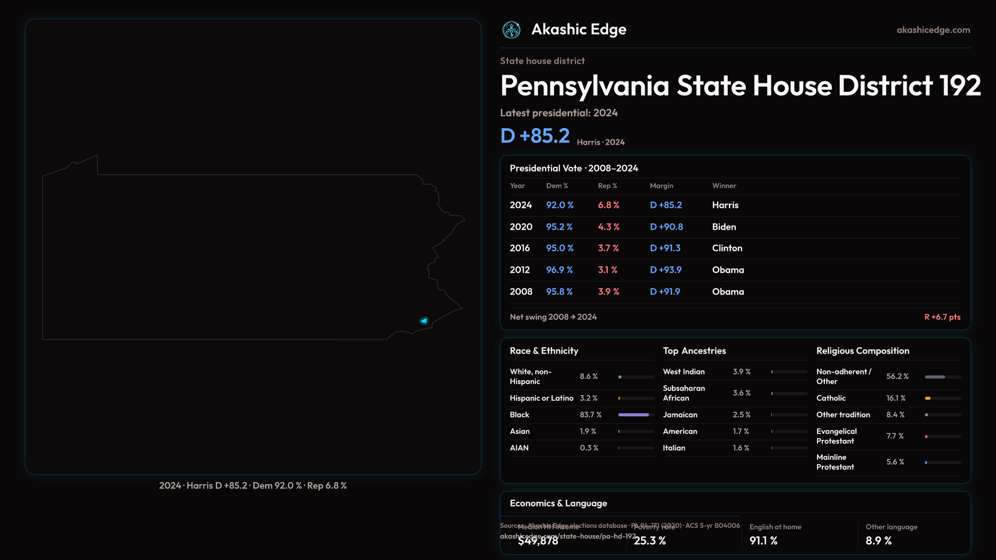Click the Top Ancestries heading
996x560 pixels.
pyautogui.click(x=694, y=351)
